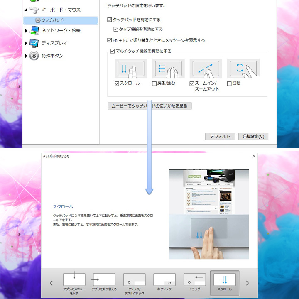Image resolution: width=299 pixels, height=299 pixels.
Task: Collapse the キーボード・マウス tree node
Action: click(x=26, y=10)
